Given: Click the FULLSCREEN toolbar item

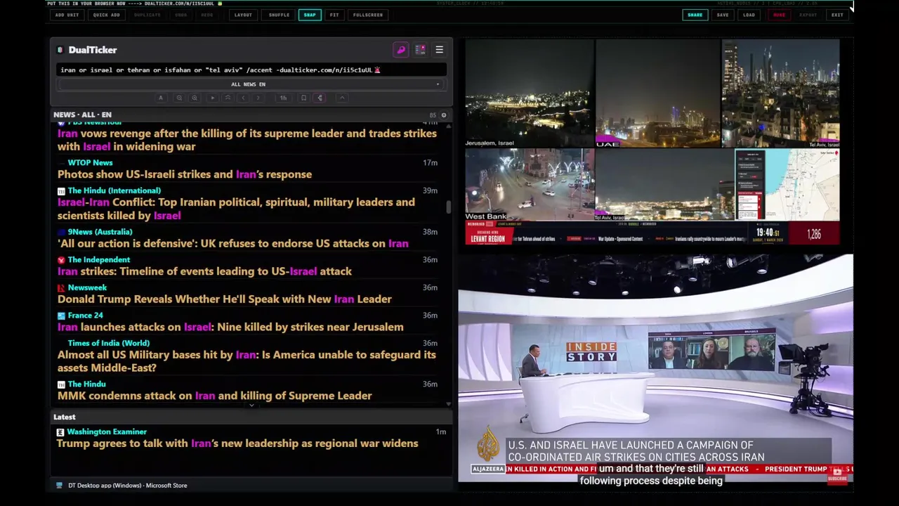Looking at the screenshot, I should click(x=368, y=15).
